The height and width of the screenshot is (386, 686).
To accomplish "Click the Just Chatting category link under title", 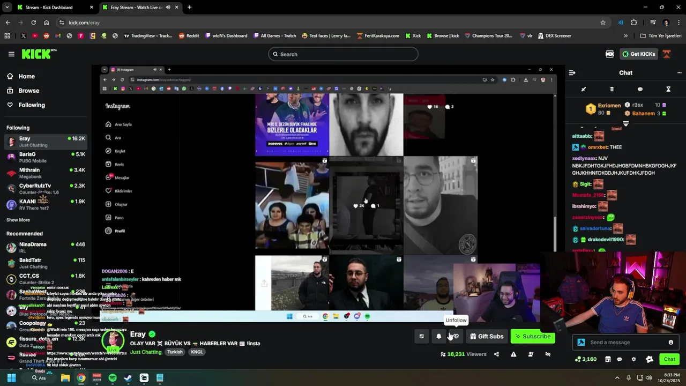I will click(x=146, y=352).
